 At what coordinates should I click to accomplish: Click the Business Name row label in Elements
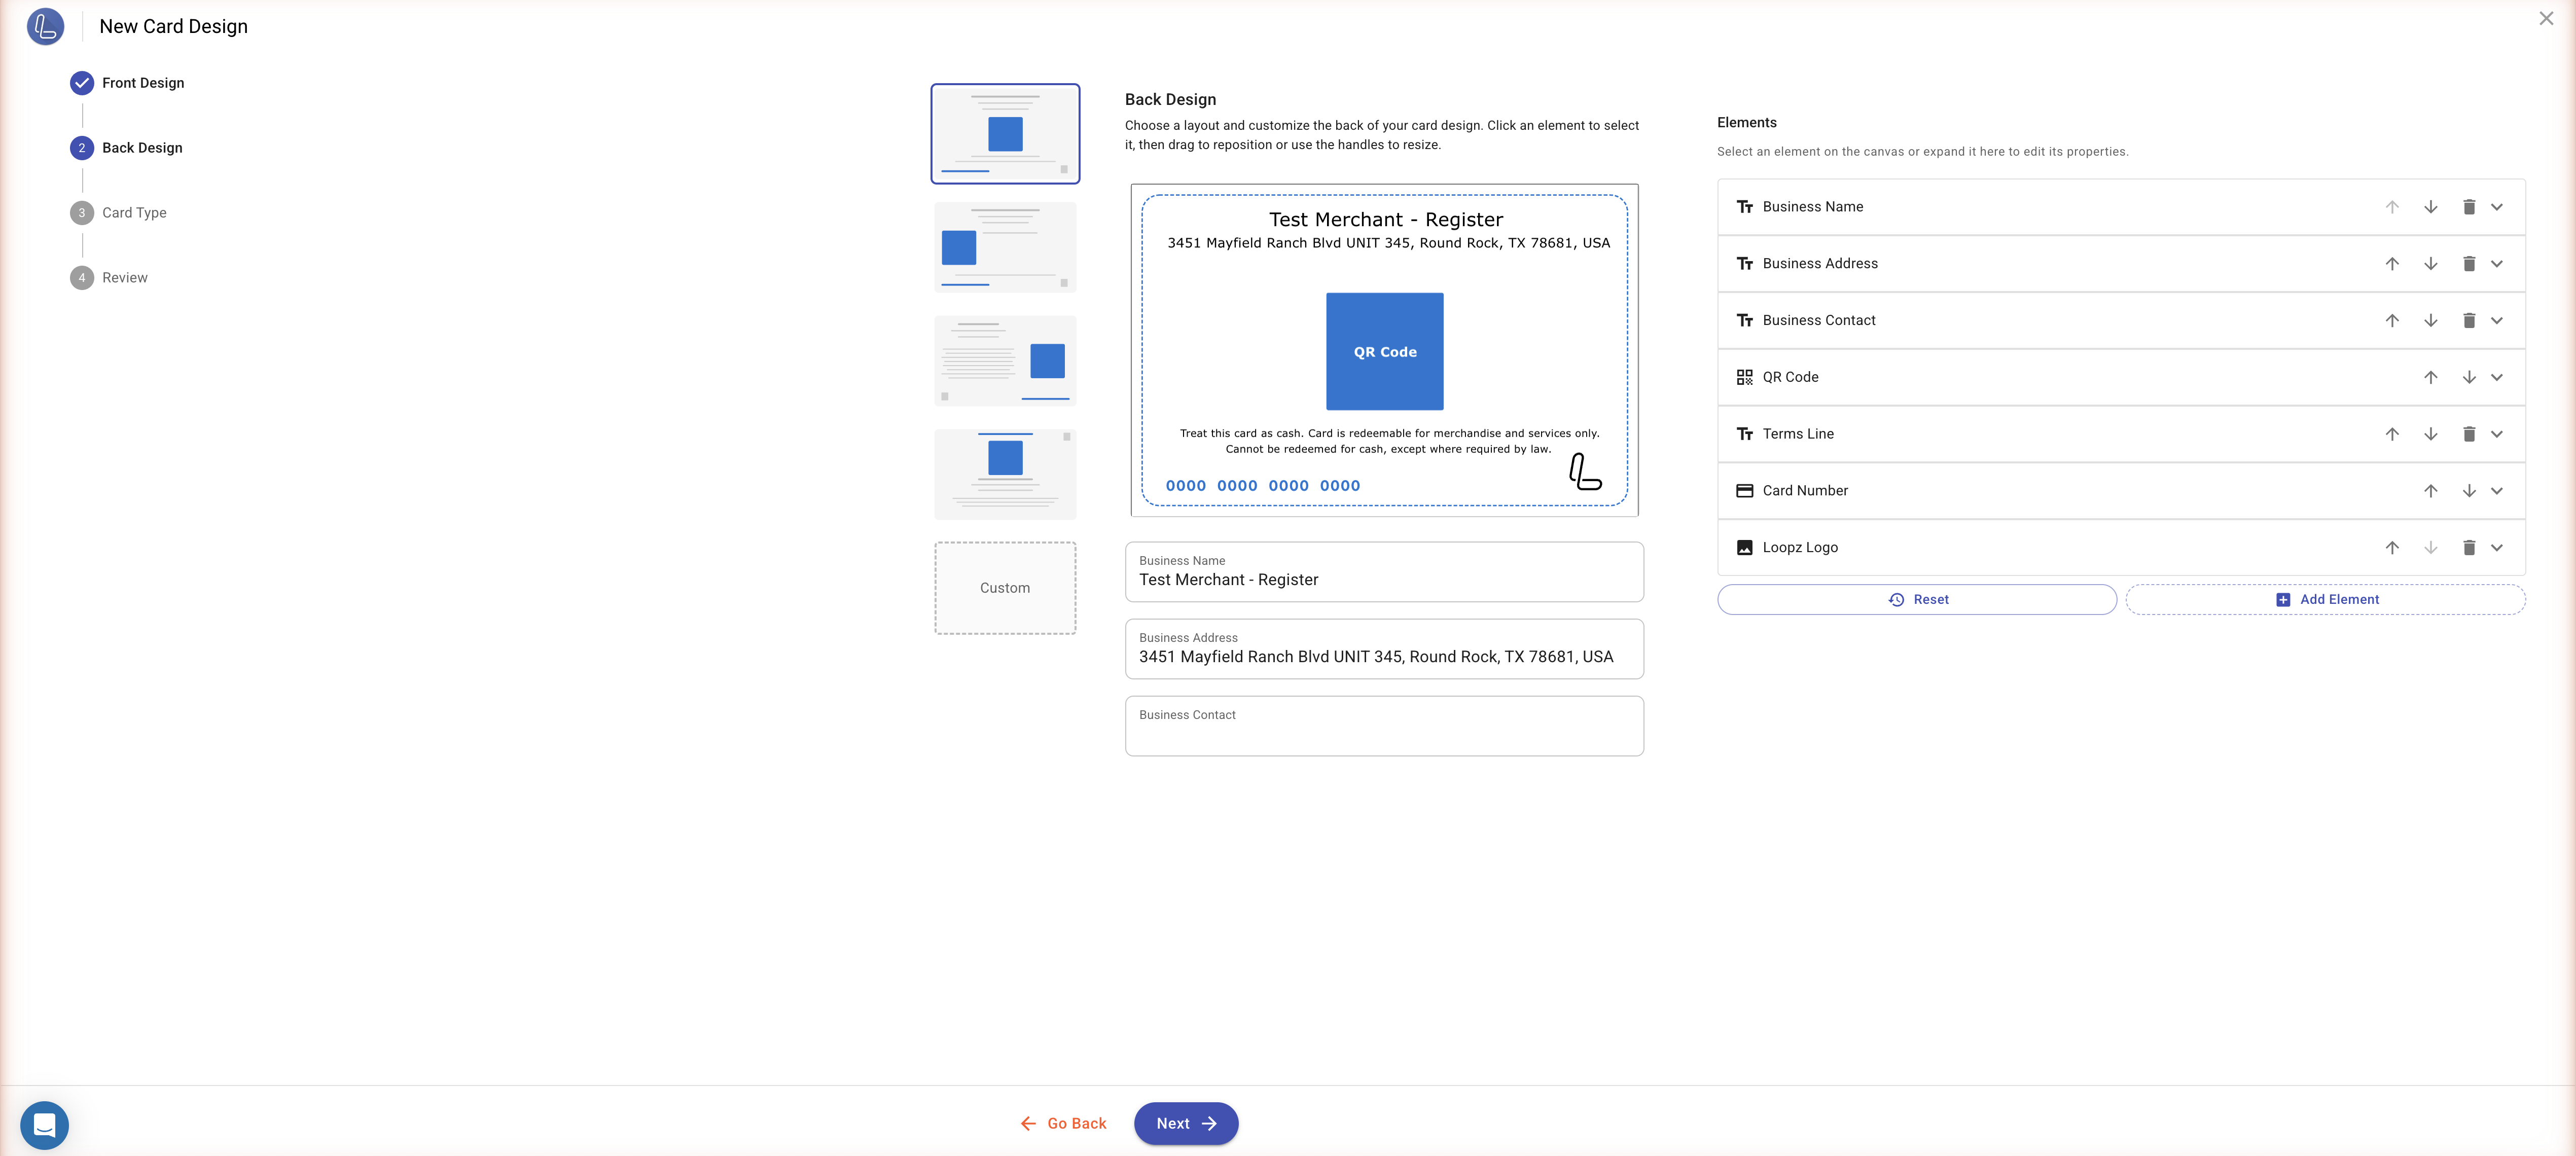click(x=1812, y=207)
